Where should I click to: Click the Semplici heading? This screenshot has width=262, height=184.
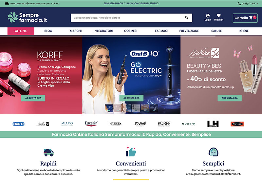tap(214, 163)
